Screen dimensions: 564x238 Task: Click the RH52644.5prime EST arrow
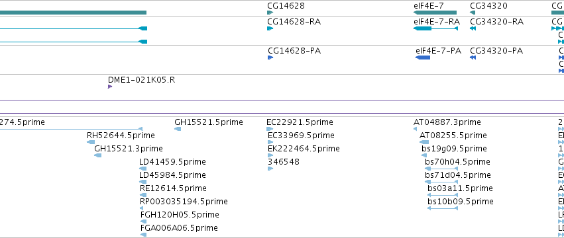[91, 142]
